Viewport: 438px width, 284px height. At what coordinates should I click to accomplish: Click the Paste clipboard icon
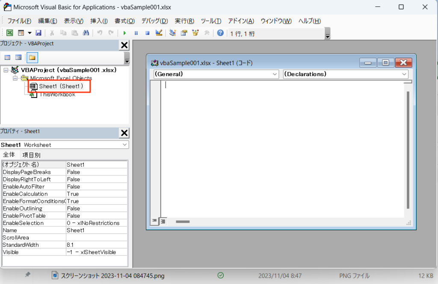tap(74, 33)
